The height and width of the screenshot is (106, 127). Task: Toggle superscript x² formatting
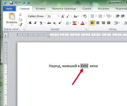point(60,23)
